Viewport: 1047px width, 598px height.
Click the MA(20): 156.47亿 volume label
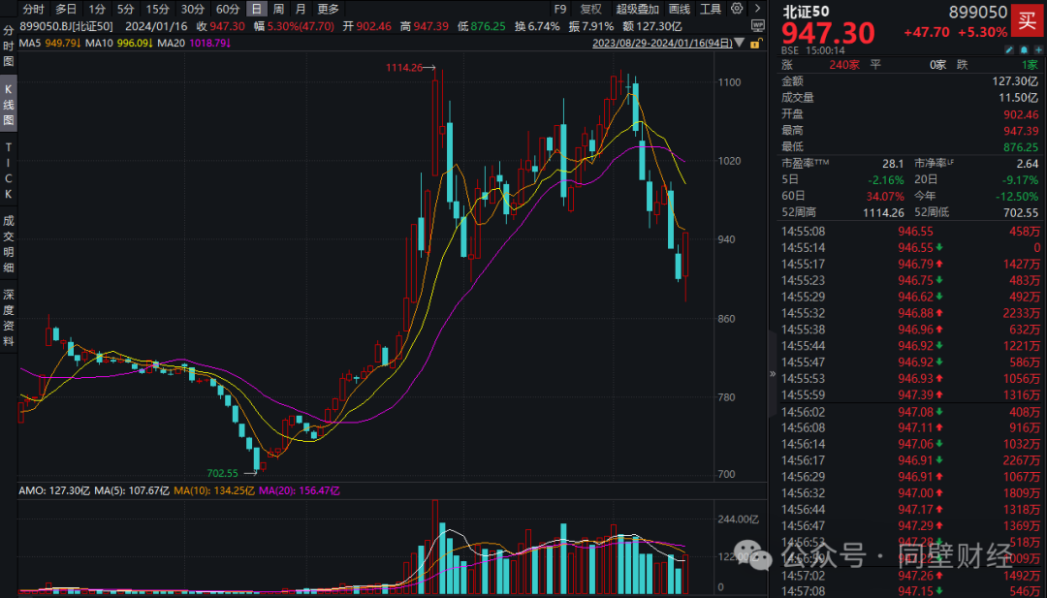point(300,491)
